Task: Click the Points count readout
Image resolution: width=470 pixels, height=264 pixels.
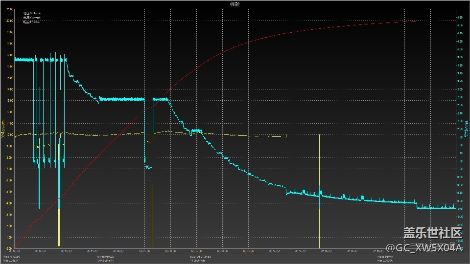Action: pos(105,256)
